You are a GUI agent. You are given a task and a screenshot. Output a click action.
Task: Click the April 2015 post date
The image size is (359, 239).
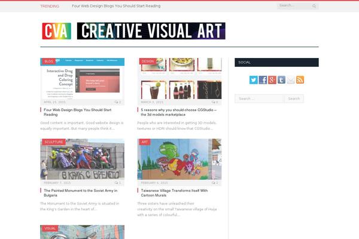pos(54,102)
